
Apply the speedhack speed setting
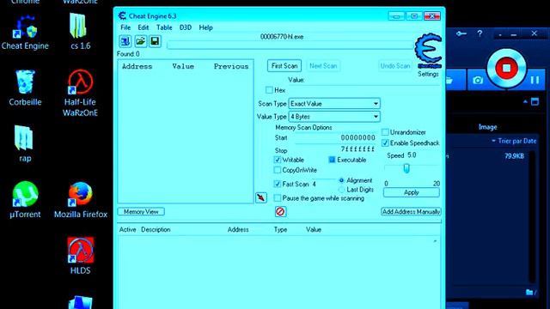point(411,192)
